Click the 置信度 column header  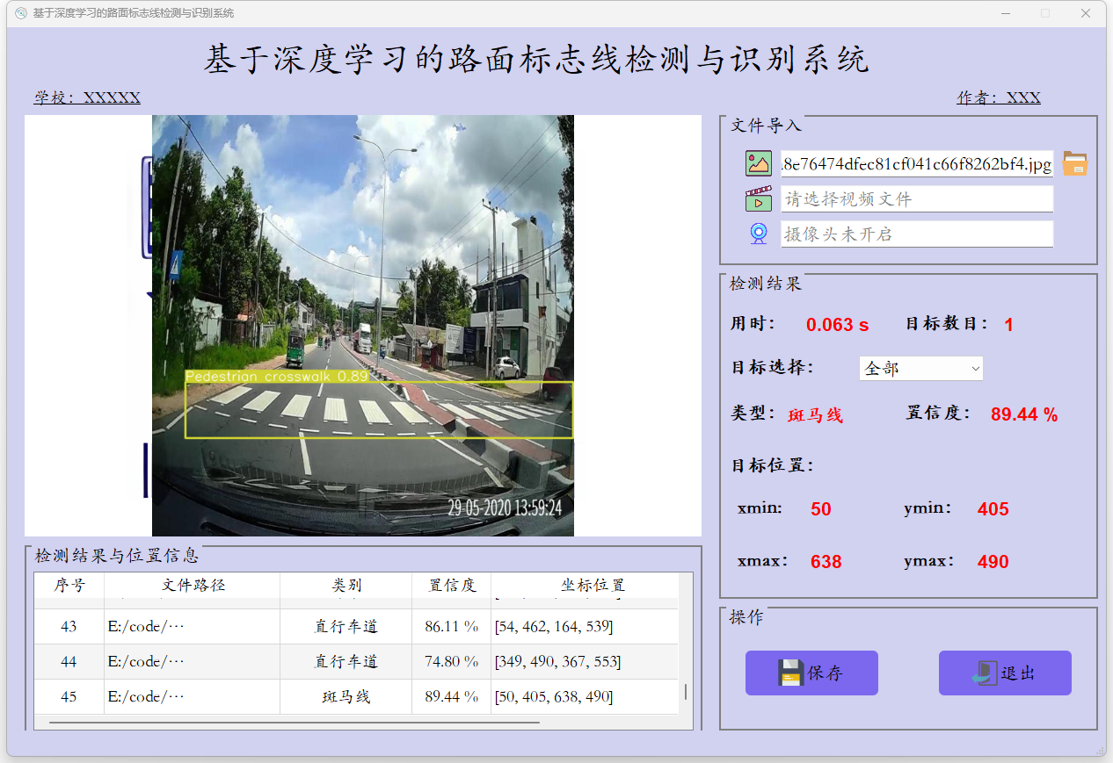[x=452, y=586]
